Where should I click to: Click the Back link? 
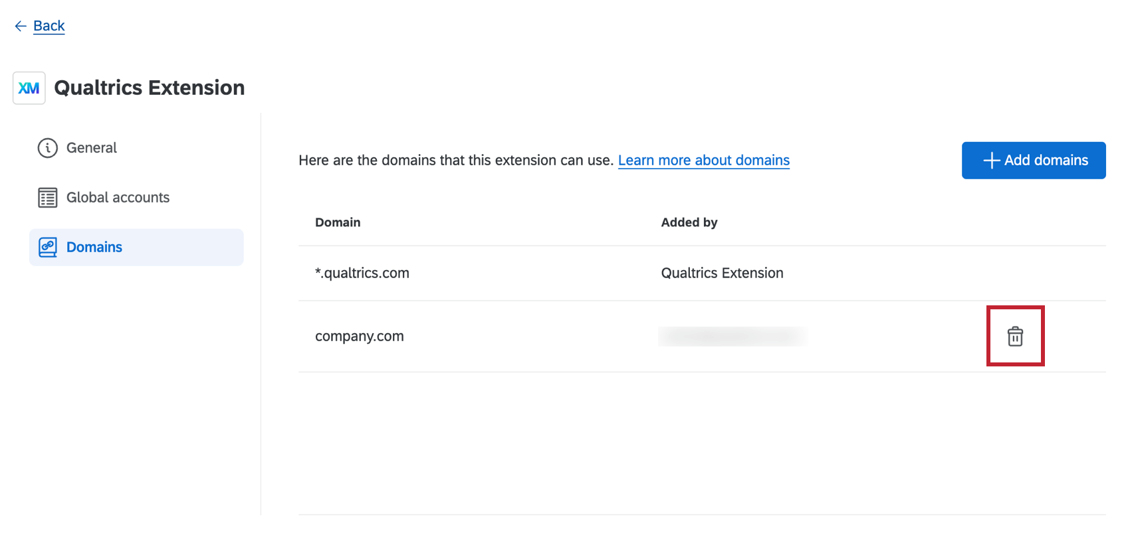[x=48, y=25]
